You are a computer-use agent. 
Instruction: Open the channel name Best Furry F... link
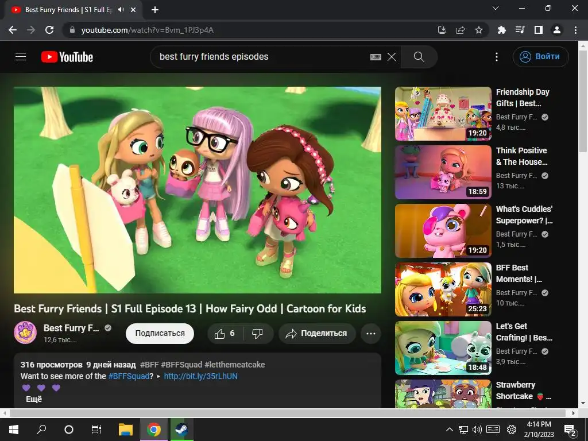(x=71, y=328)
